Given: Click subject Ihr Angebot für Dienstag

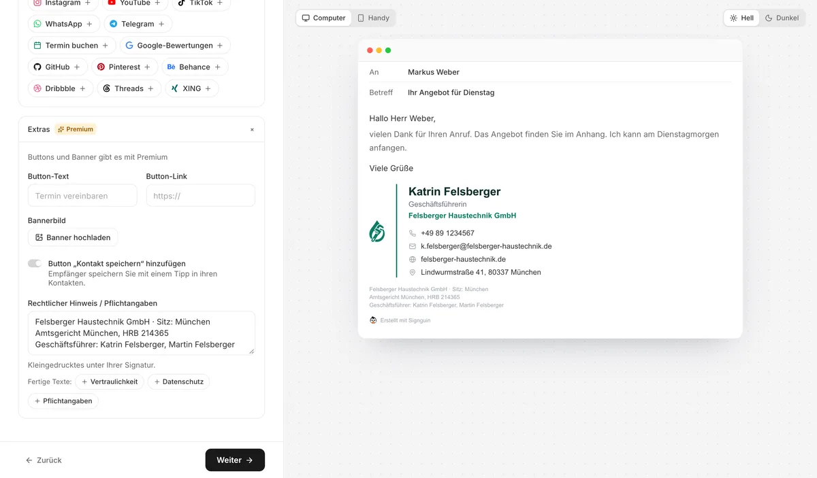Looking at the screenshot, I should 451,92.
